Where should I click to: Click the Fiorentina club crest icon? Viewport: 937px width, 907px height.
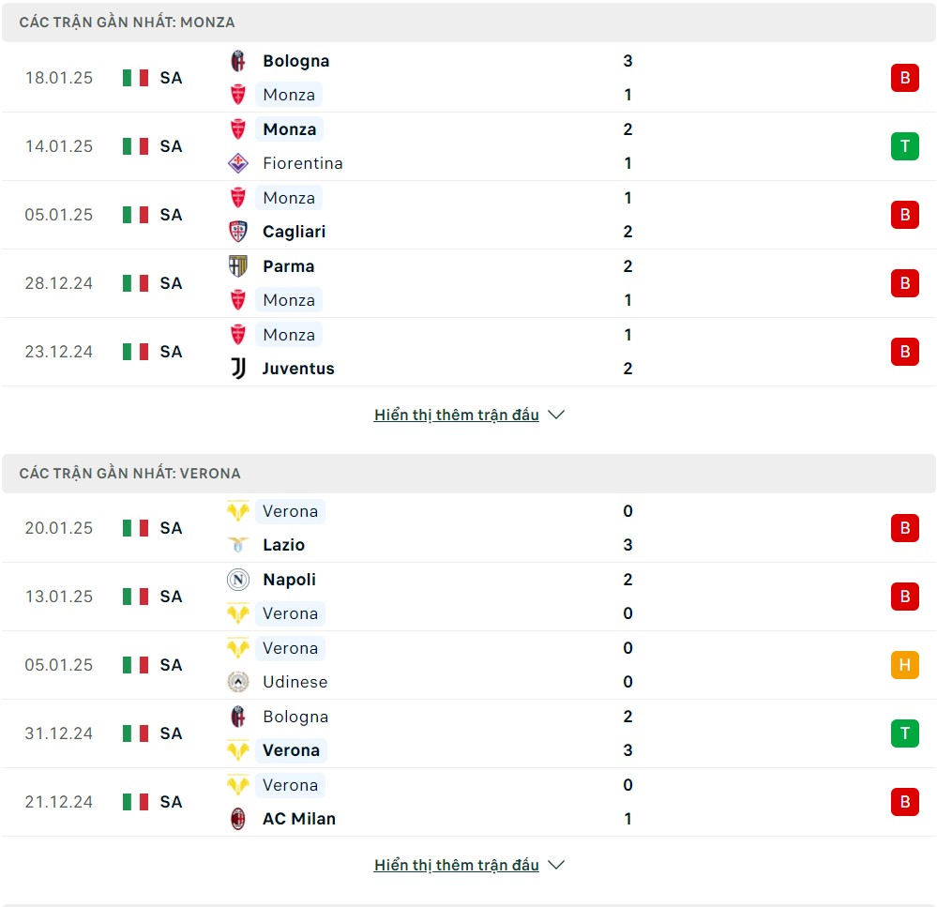coord(238,163)
